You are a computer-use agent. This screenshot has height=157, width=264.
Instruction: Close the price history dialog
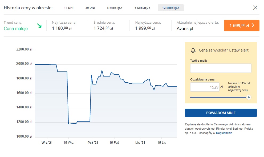pos(255,7)
